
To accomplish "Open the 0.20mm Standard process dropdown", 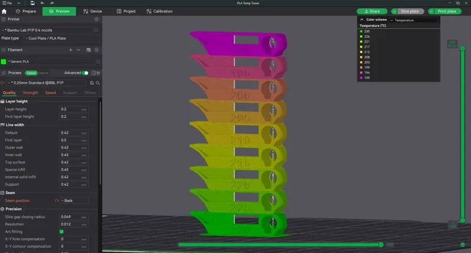I will pyautogui.click(x=47, y=83).
